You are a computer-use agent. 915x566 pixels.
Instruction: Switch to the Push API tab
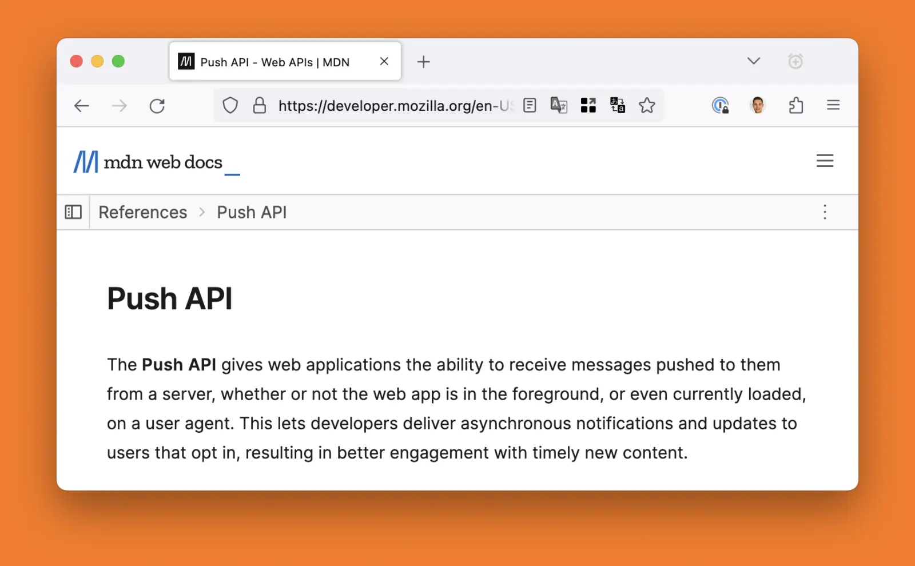(x=274, y=62)
